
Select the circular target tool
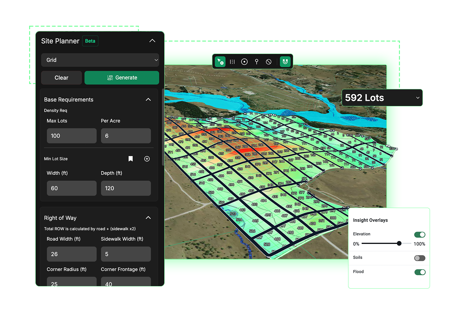coord(244,62)
